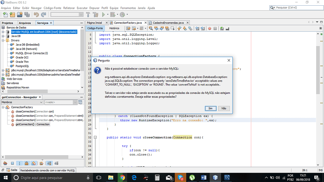
Task: Switch to the CadastroEncomendas.java tab
Action: [x=169, y=22]
